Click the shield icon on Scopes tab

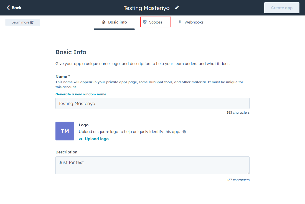pos(145,22)
